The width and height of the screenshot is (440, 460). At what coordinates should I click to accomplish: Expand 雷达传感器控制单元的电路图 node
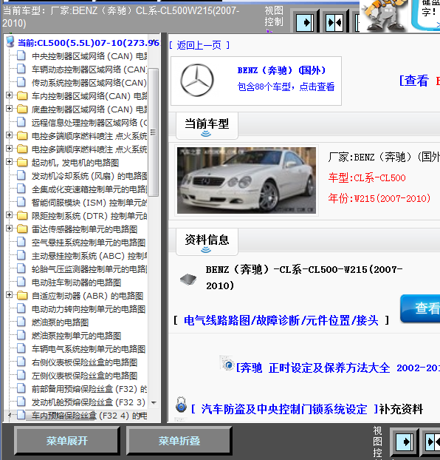pyautogui.click(x=9, y=229)
